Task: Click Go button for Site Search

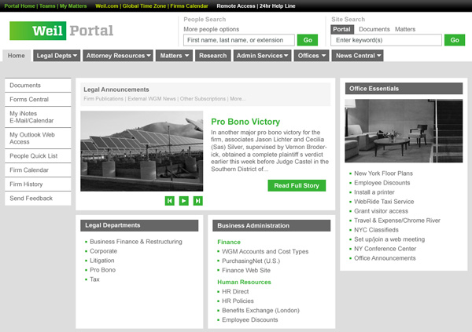Action: click(x=455, y=40)
